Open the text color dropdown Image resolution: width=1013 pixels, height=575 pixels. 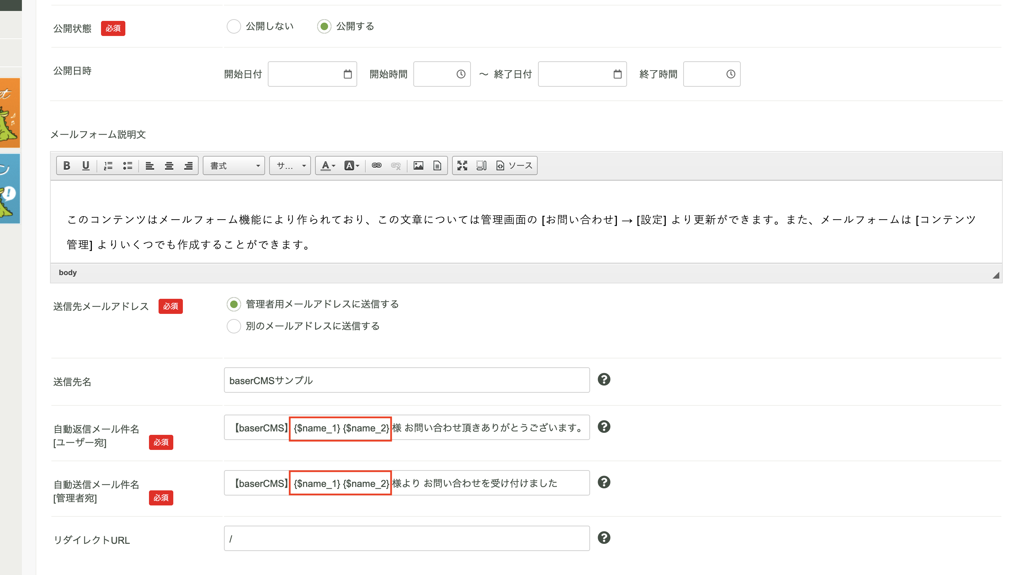pos(327,166)
